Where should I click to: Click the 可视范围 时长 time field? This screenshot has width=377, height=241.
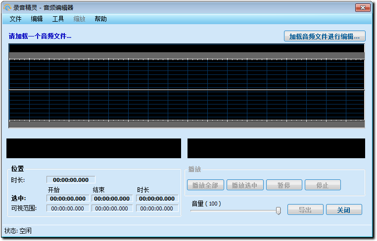tap(157, 208)
